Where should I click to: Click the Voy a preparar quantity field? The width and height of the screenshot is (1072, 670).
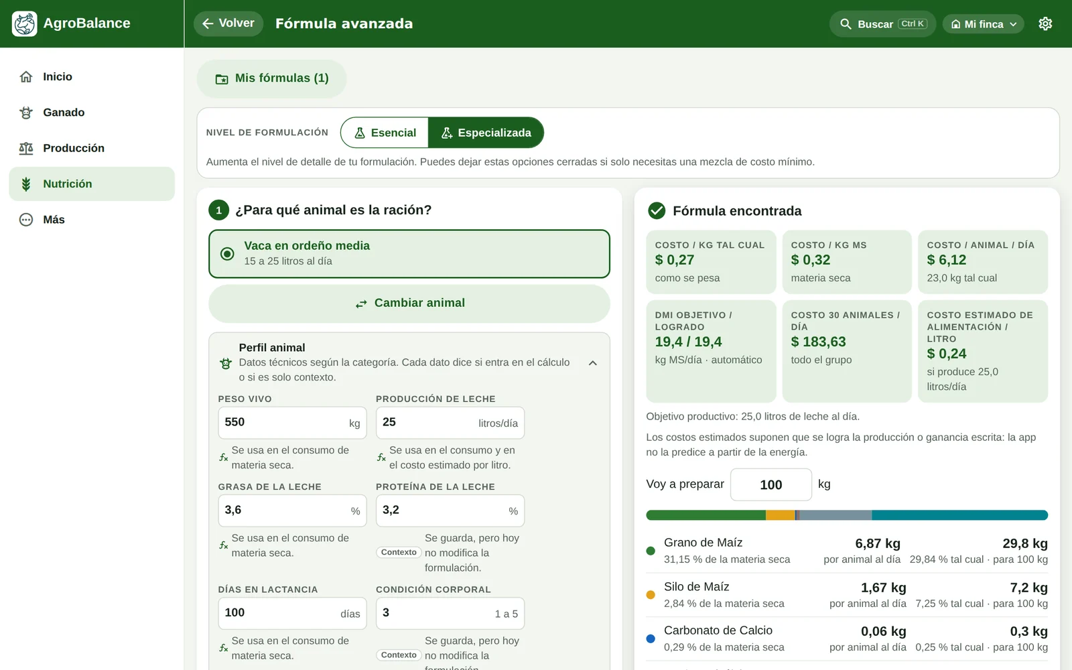pos(771,484)
